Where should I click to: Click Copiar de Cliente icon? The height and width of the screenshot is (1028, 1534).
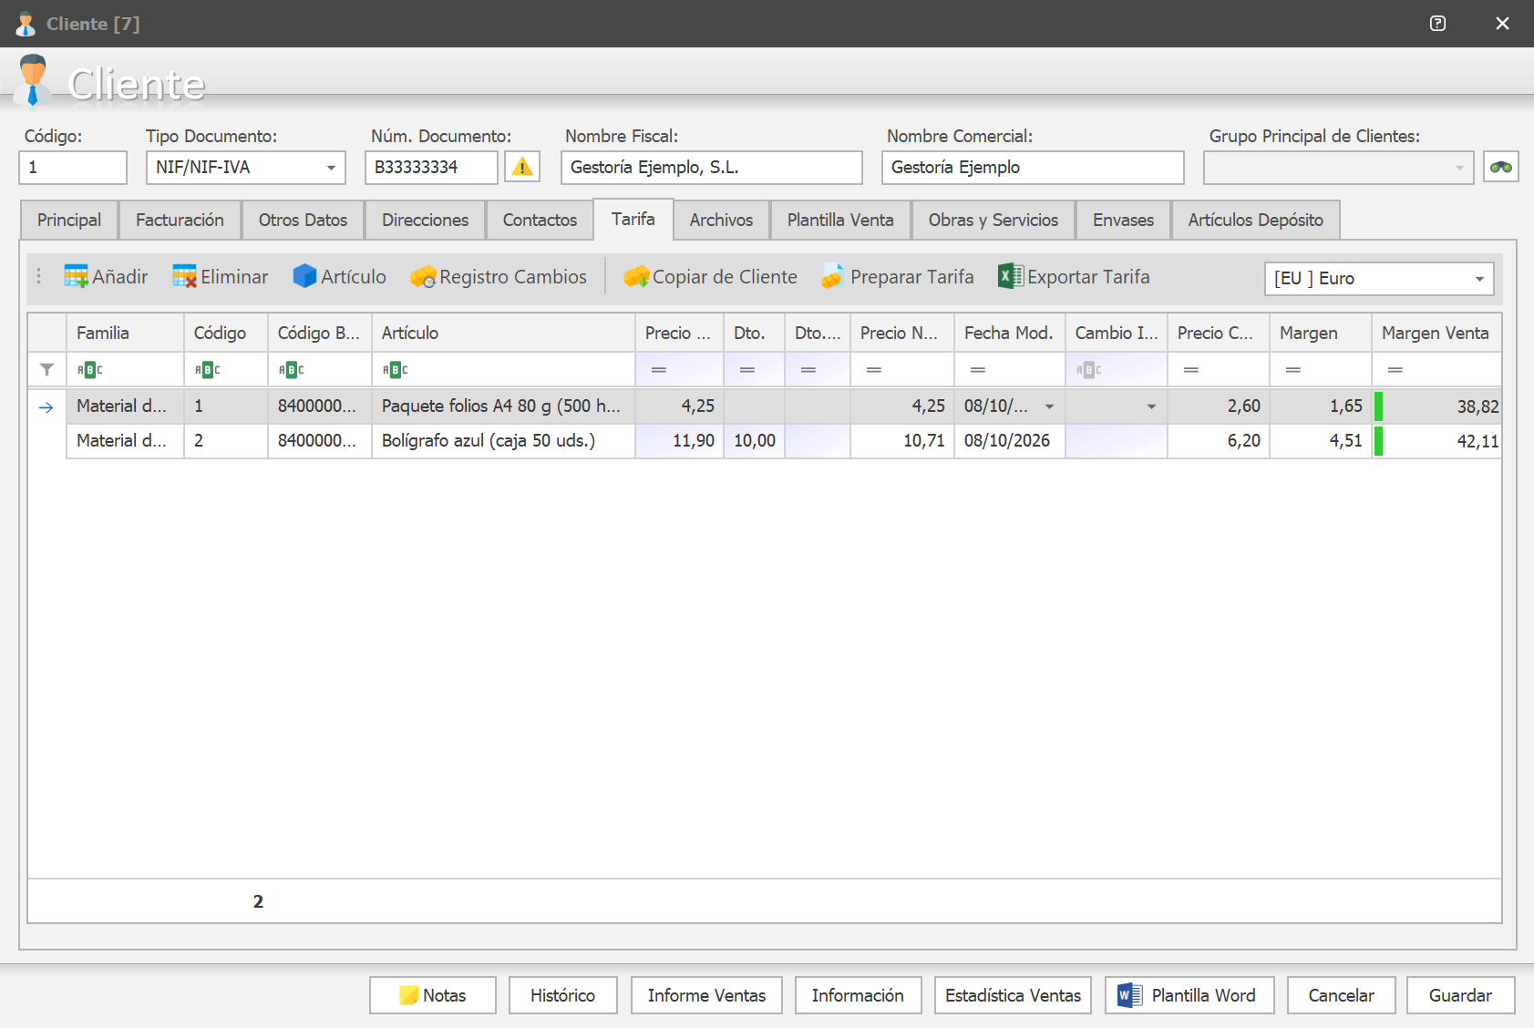(x=636, y=277)
